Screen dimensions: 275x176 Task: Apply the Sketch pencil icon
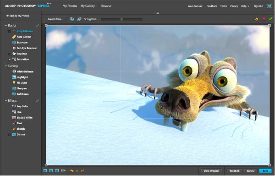click(14, 129)
